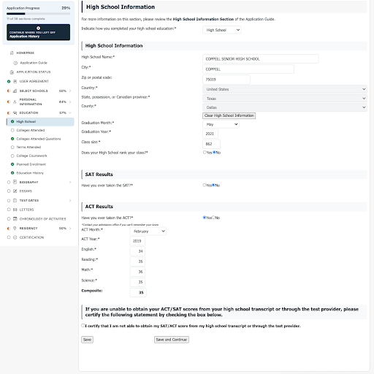Click the Application Guide info icon
The width and height of the screenshot is (374, 374).
pyautogui.click(x=15, y=63)
